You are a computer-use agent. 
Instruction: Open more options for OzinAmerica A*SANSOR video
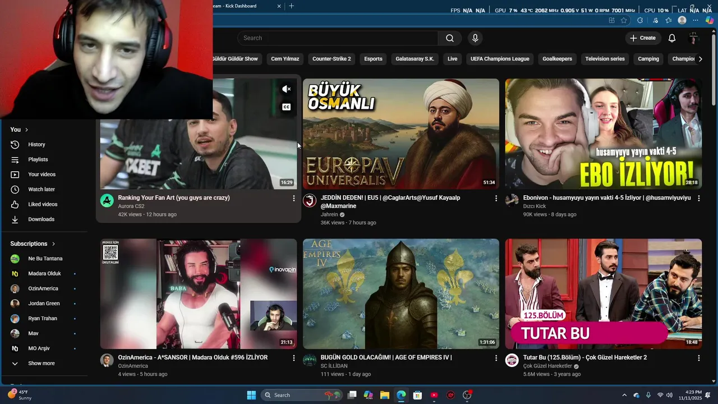[293, 358]
